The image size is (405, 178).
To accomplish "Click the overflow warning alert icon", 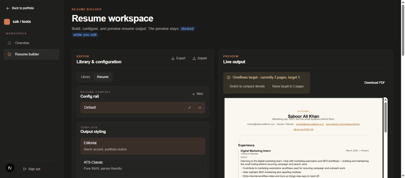I will point(228,77).
